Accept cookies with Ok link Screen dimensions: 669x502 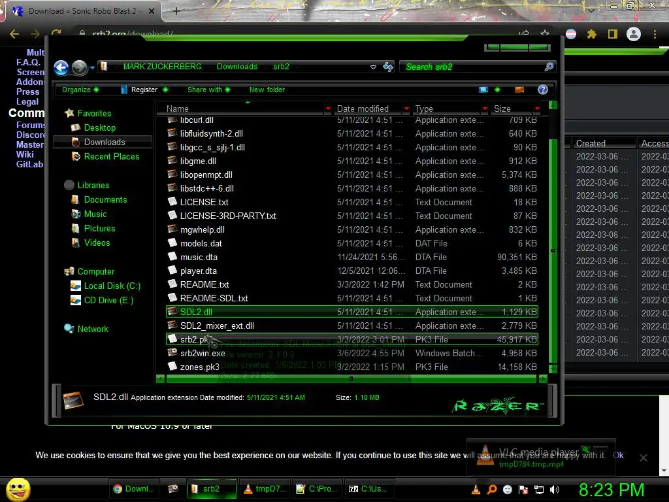point(618,455)
